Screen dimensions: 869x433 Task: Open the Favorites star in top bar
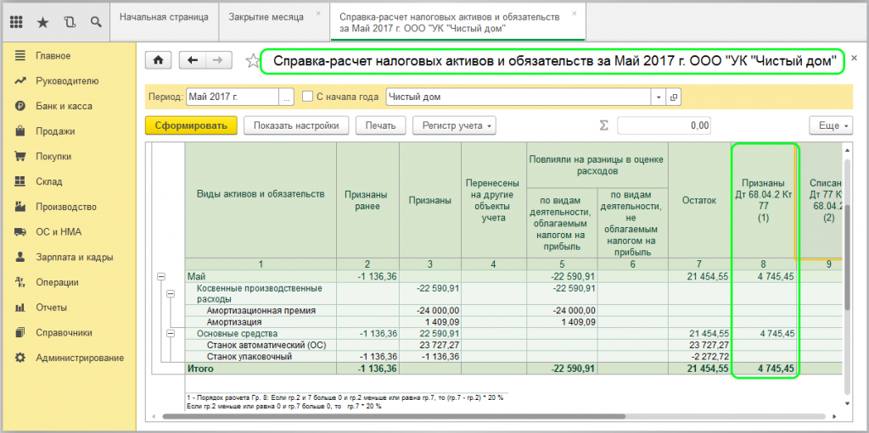43,20
